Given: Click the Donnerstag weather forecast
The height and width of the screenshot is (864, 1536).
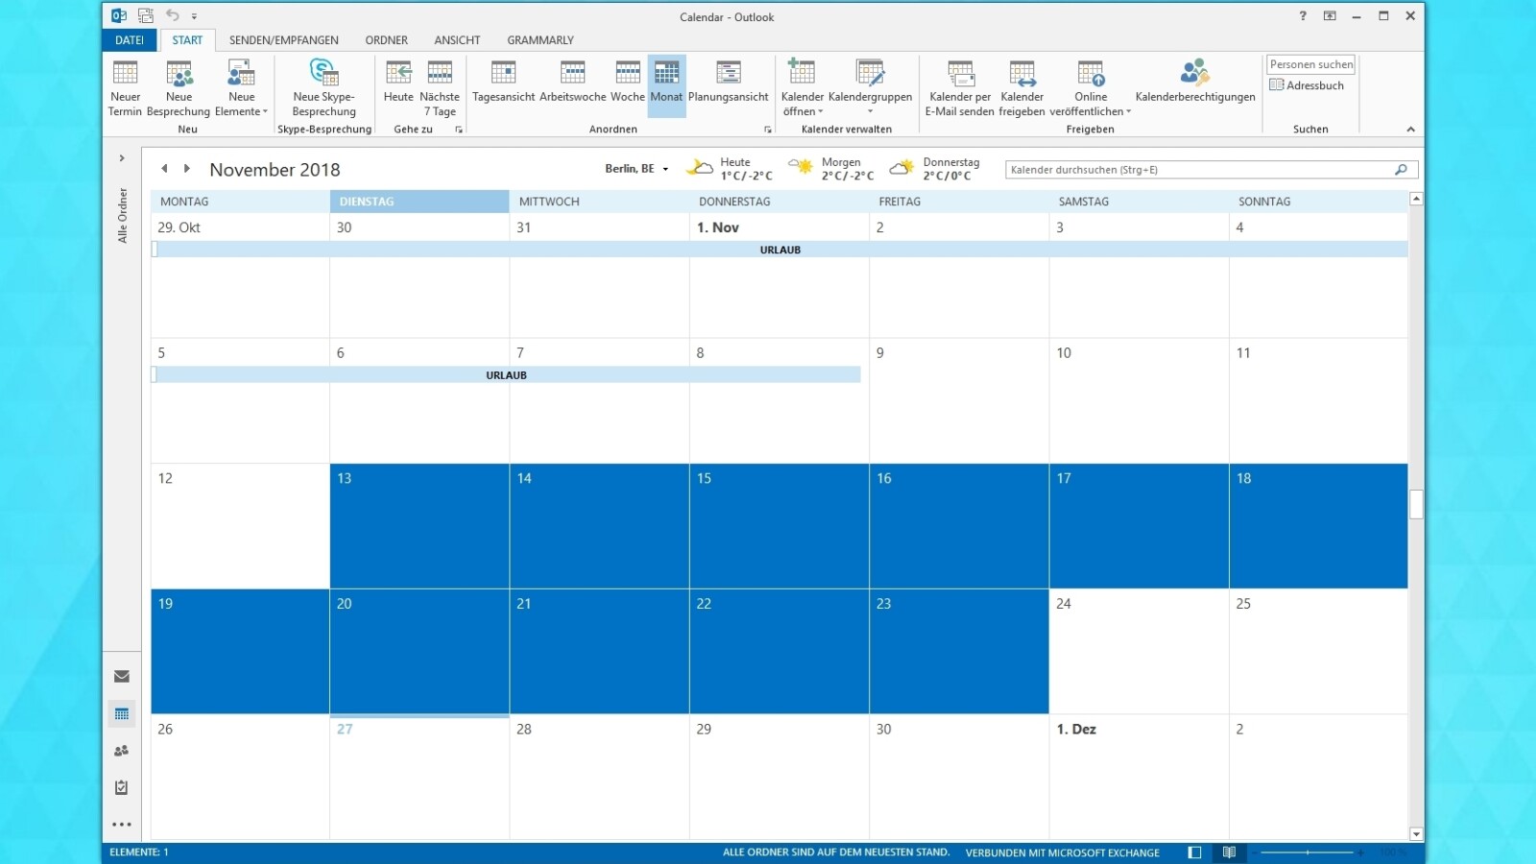Looking at the screenshot, I should 935,169.
